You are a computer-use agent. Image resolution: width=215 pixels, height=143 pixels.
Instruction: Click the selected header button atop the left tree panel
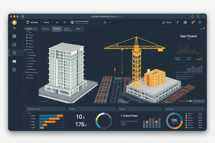31,29
